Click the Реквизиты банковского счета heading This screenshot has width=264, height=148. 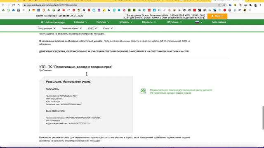68,82
